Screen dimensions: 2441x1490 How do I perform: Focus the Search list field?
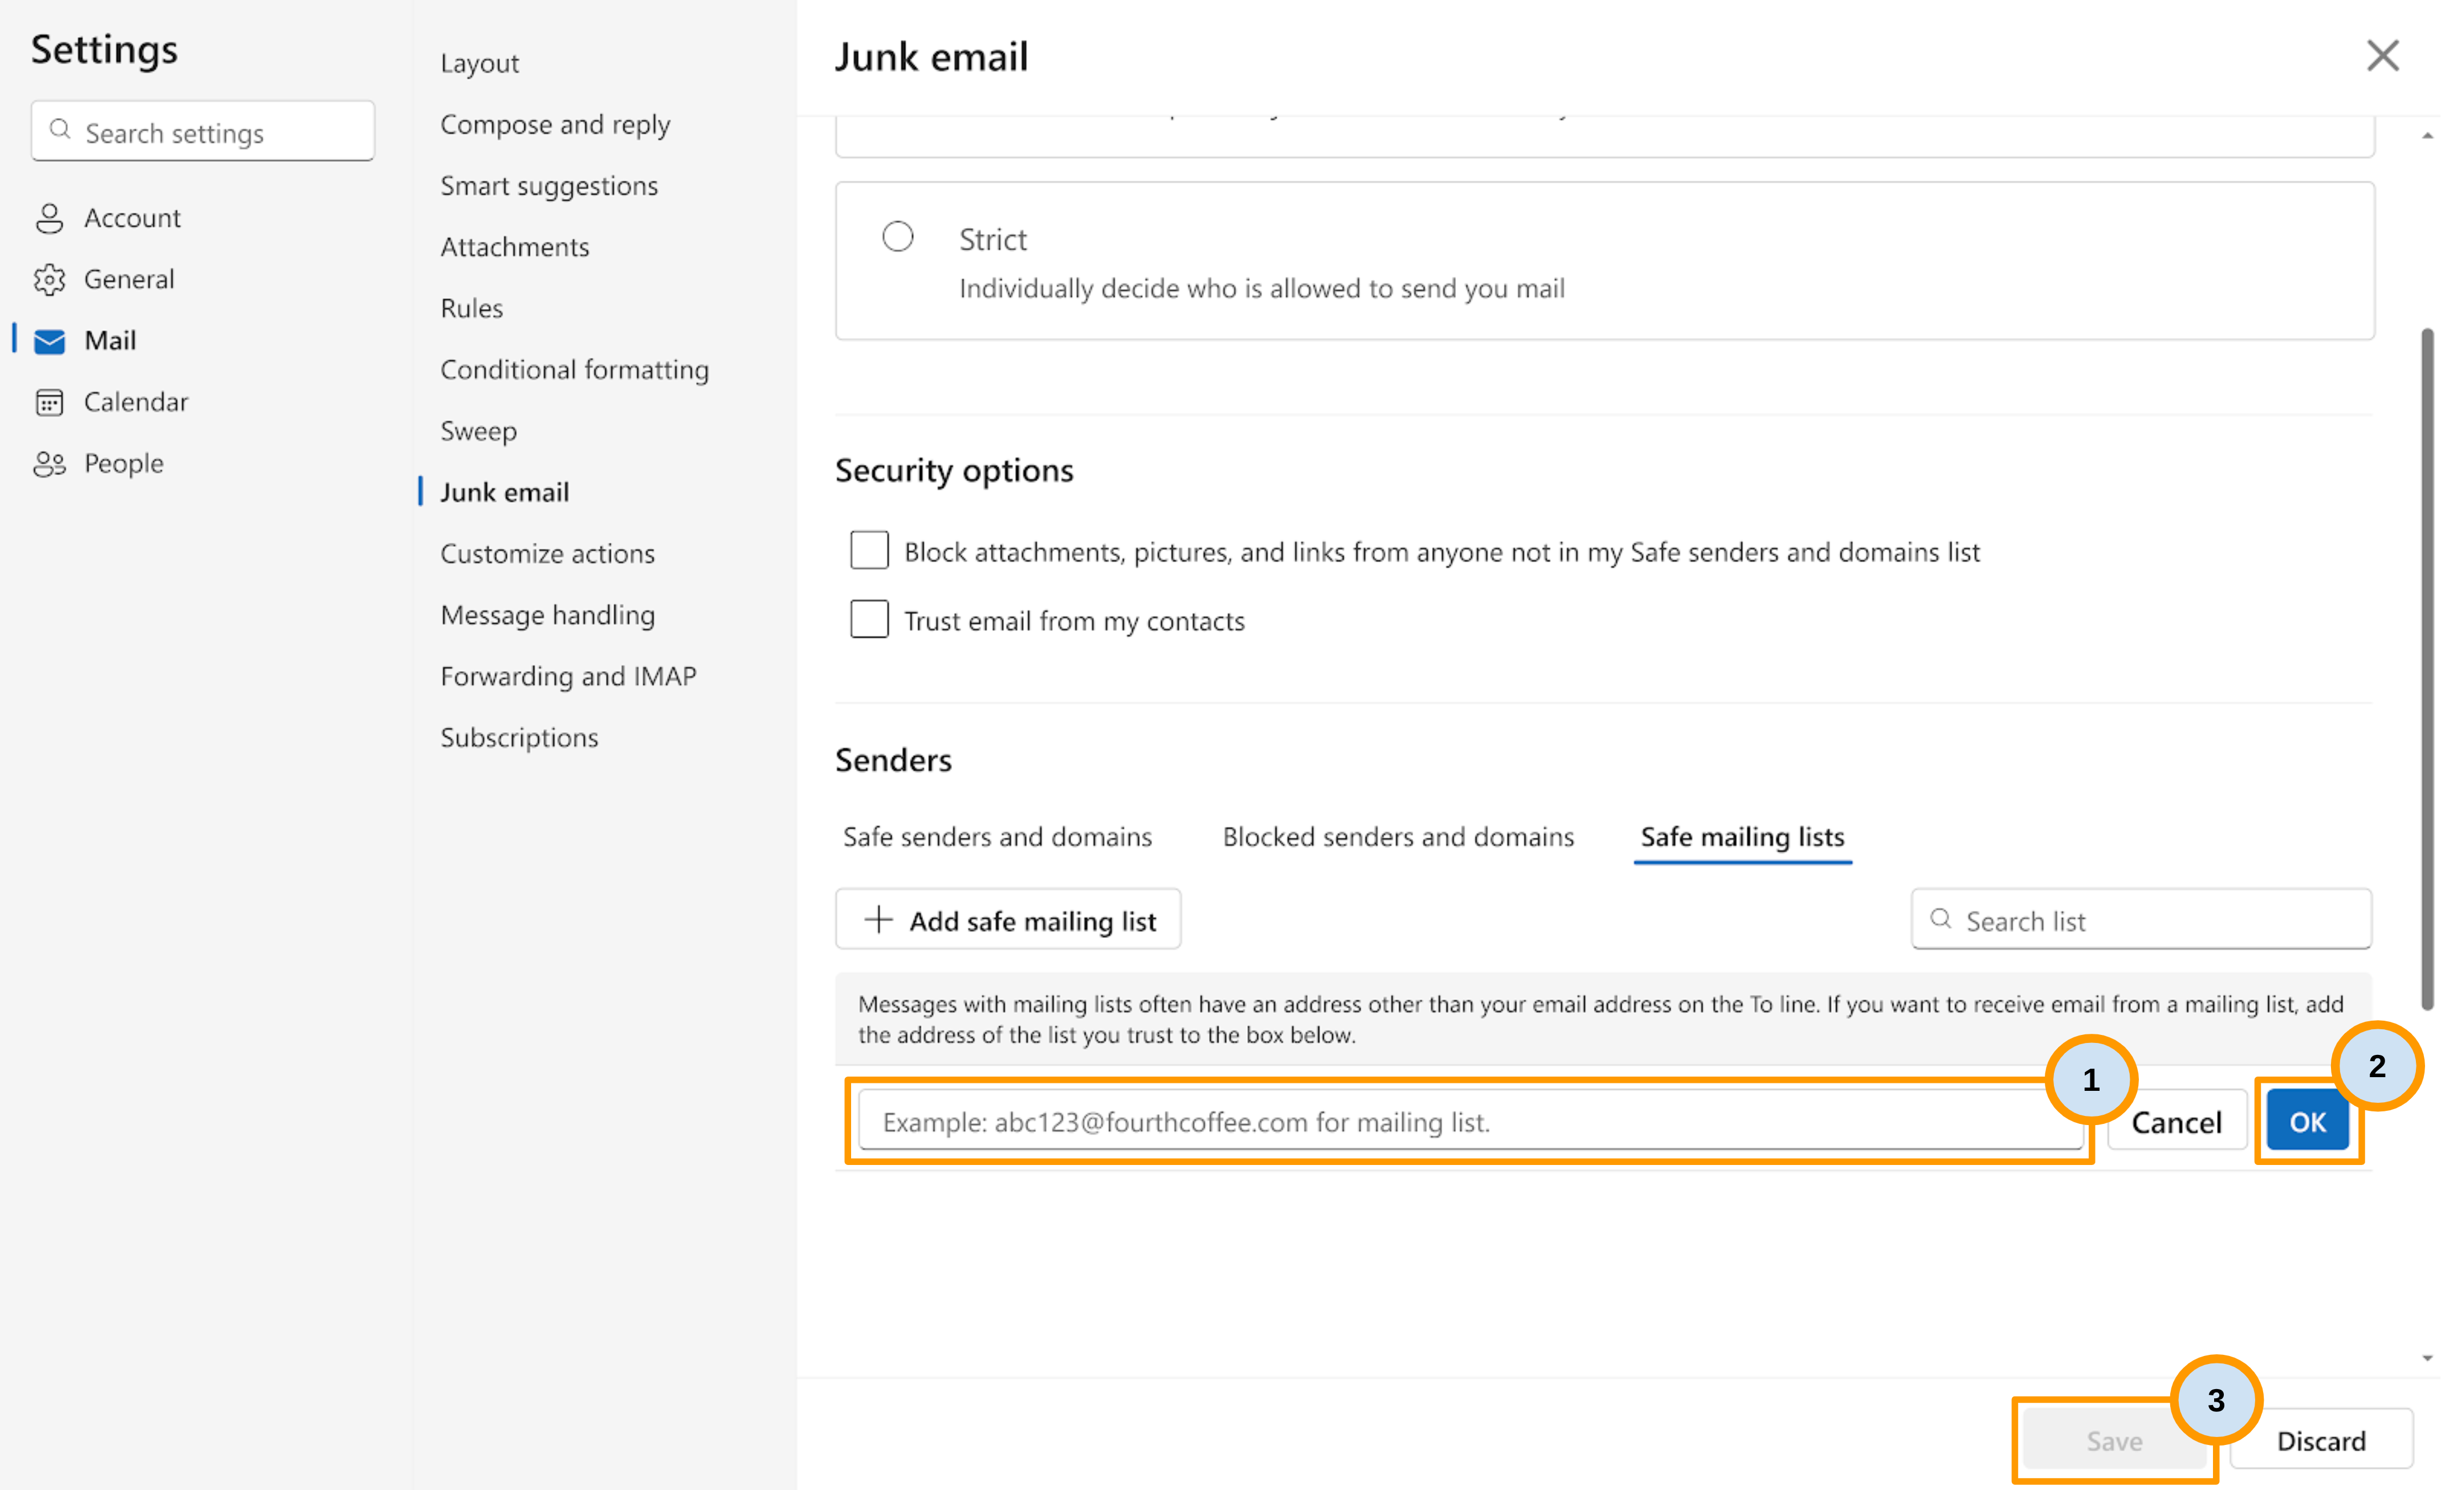[x=2141, y=919]
